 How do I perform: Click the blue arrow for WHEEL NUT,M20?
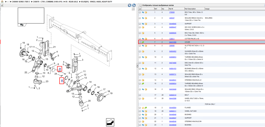coord(143,111)
